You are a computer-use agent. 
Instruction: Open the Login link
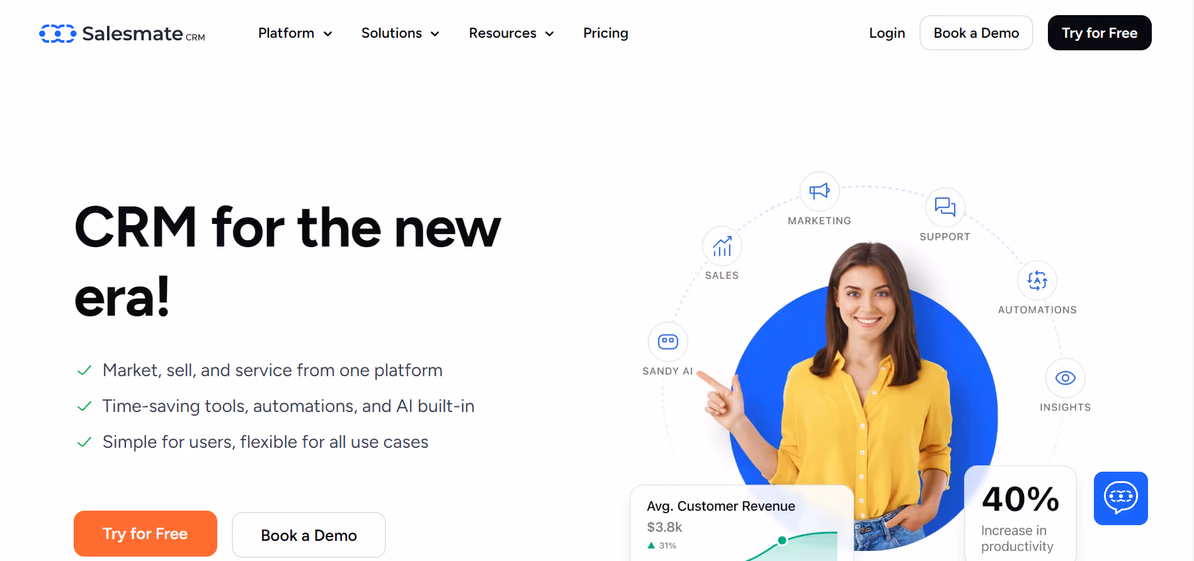pos(887,33)
